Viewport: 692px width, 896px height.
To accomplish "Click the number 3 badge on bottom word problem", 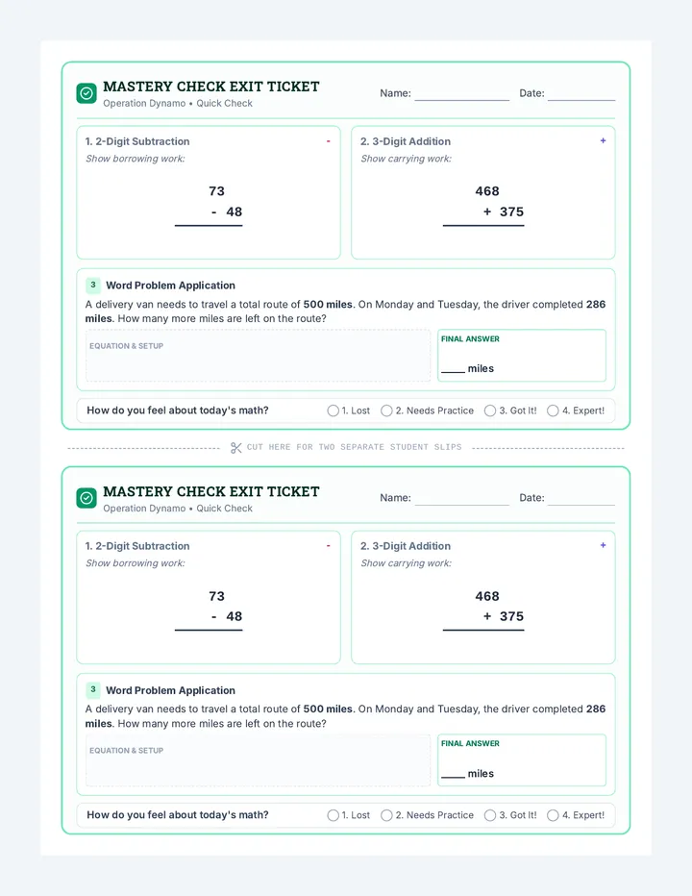I will [x=93, y=689].
